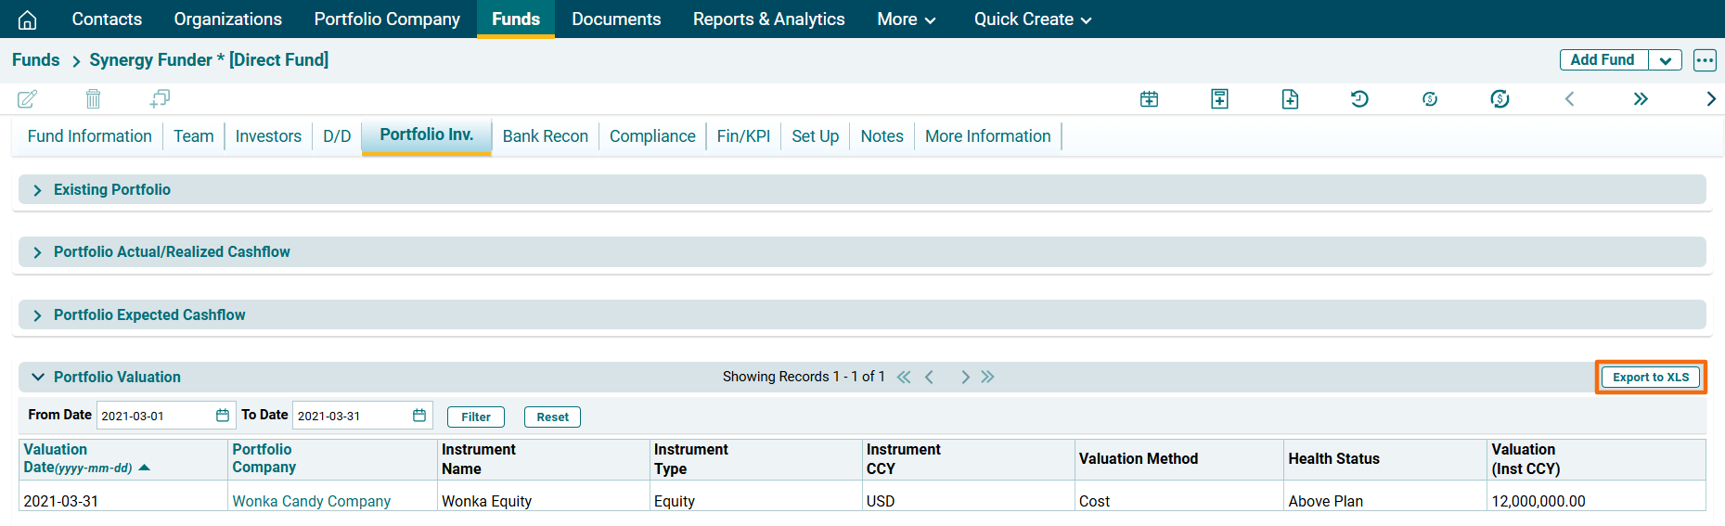Click the Filter button
Image resolution: width=1725 pixels, height=526 pixels.
pyautogui.click(x=475, y=417)
